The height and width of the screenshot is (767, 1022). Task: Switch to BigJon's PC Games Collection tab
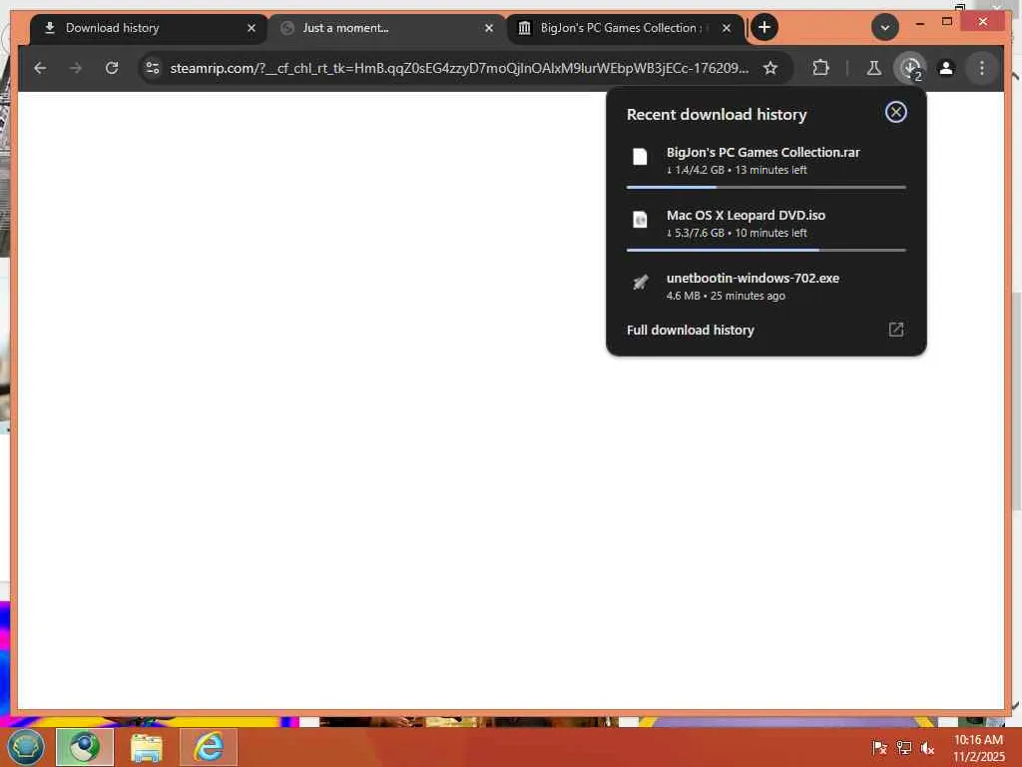pyautogui.click(x=626, y=28)
